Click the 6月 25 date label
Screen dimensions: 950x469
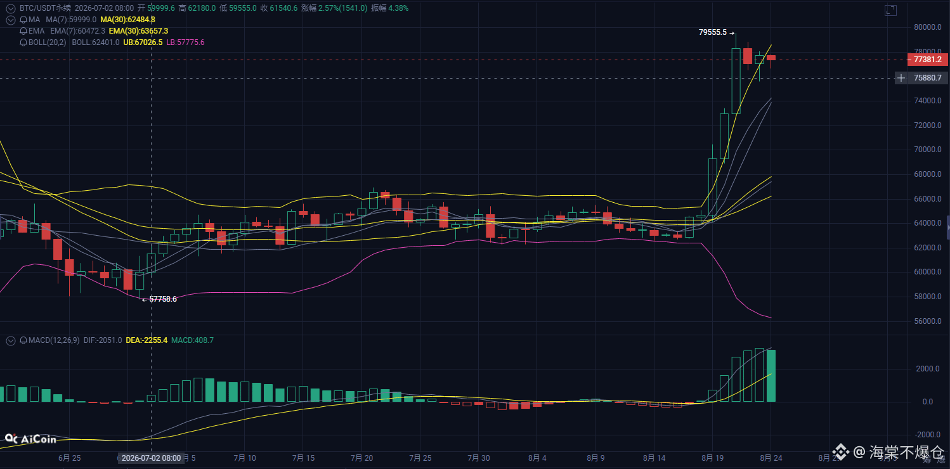68,458
